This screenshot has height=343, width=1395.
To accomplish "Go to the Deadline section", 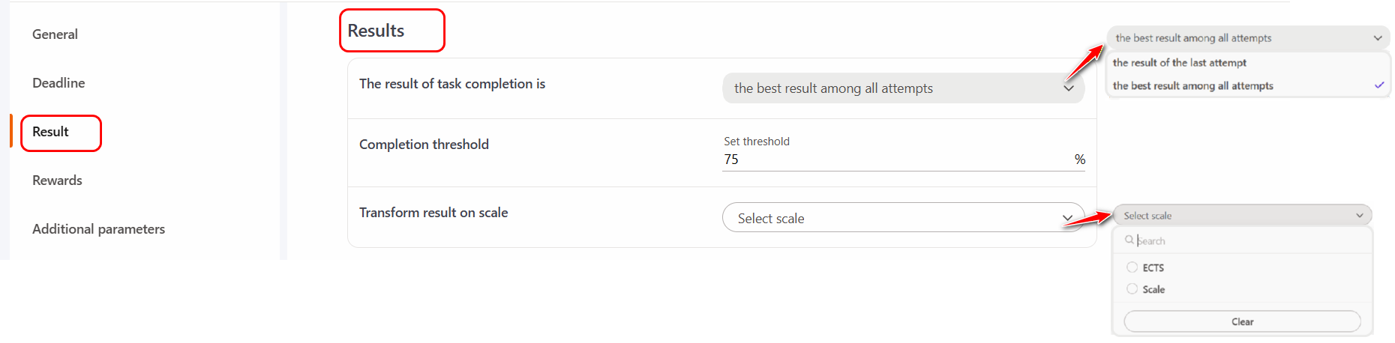I will tap(58, 83).
